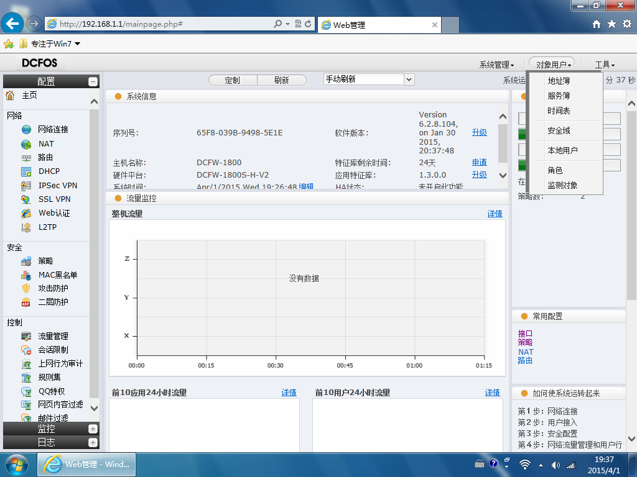Select the Web管理 browser tab
Image resolution: width=637 pixels, height=477 pixels.
[x=379, y=25]
